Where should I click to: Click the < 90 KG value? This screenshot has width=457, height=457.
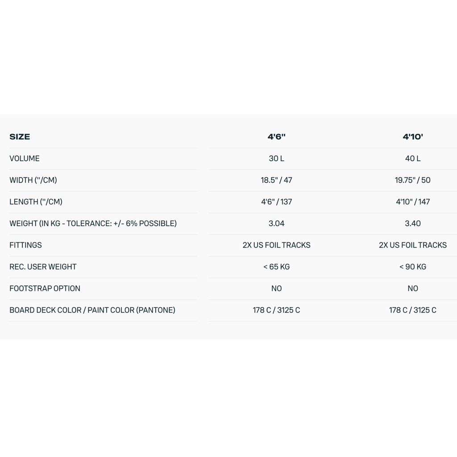coord(413,267)
